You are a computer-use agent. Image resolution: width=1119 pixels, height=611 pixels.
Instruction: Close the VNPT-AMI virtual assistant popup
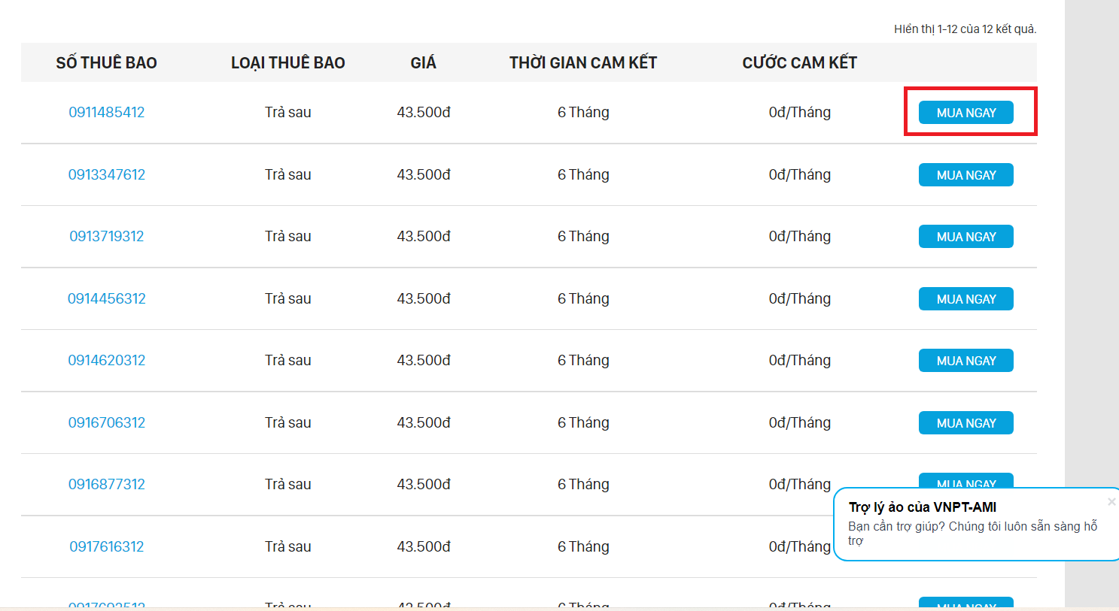coord(1111,501)
